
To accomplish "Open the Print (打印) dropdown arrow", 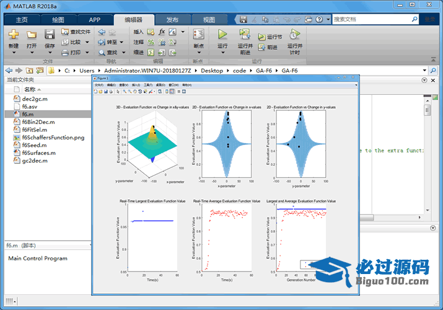I will (x=87, y=53).
